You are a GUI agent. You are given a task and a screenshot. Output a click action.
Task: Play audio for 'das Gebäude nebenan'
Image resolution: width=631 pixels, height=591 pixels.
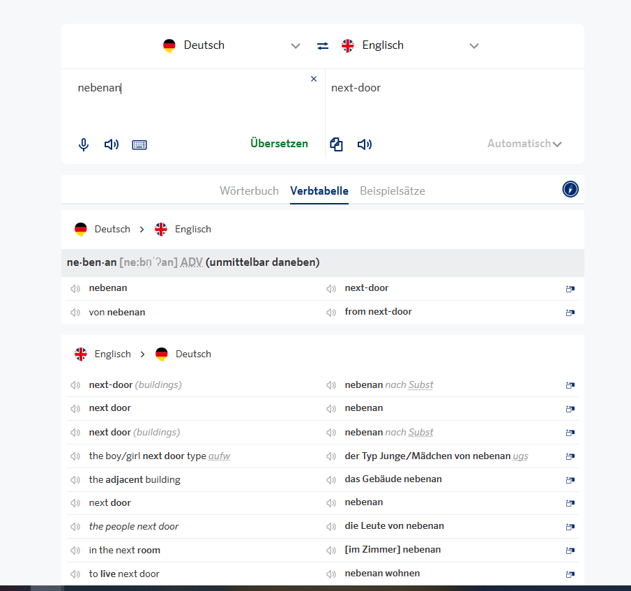(x=331, y=480)
